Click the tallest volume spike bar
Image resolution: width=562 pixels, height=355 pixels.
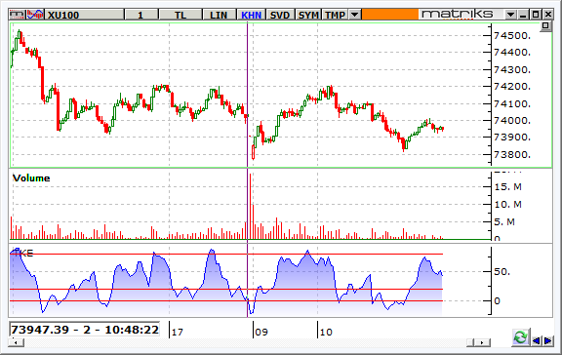point(250,207)
